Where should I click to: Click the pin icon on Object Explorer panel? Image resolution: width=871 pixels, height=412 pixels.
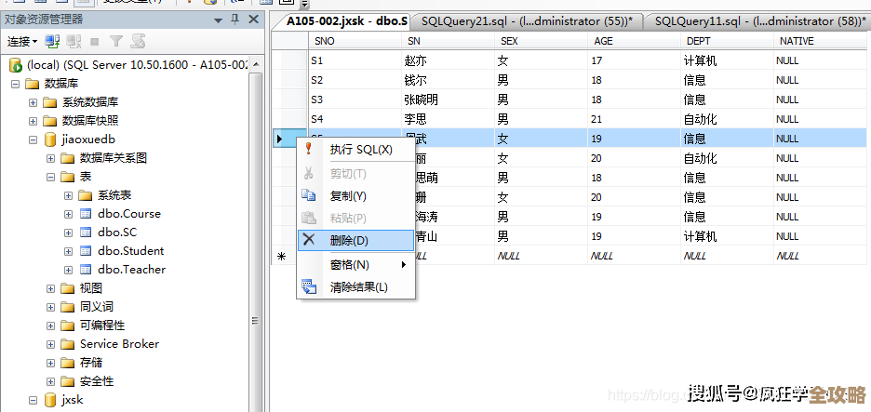click(234, 19)
